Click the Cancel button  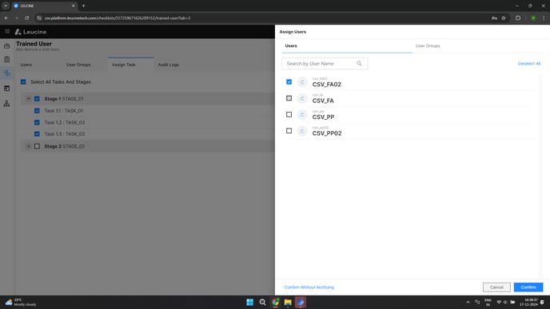pyautogui.click(x=496, y=287)
